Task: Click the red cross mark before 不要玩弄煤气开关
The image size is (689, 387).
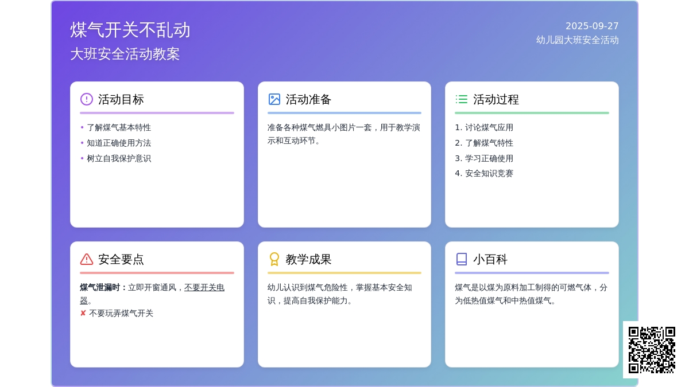Action: 83,314
